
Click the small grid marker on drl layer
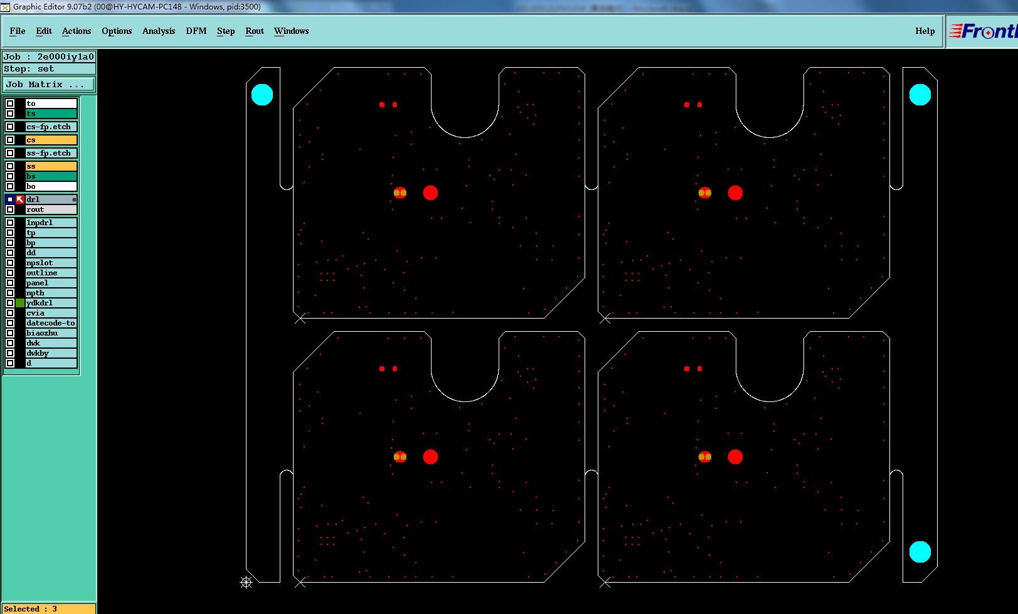point(74,199)
